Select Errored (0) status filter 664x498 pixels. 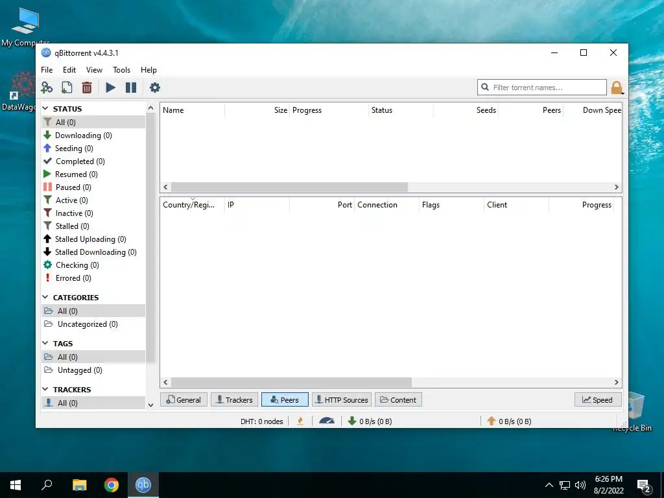point(93,278)
